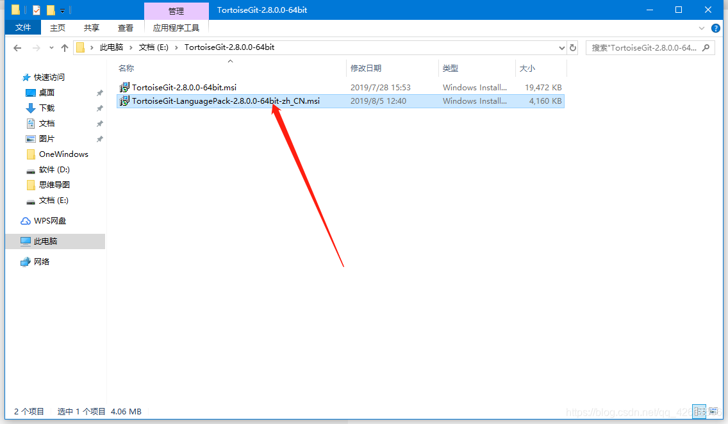Click 文档 (E:) in the address breadcrumb
This screenshot has height=424, width=728.
[x=154, y=47]
